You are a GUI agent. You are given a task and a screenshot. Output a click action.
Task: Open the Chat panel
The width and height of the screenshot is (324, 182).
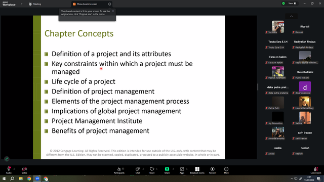click(x=138, y=170)
